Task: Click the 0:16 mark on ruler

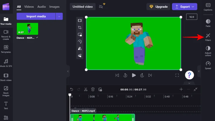Action: click(111, 97)
